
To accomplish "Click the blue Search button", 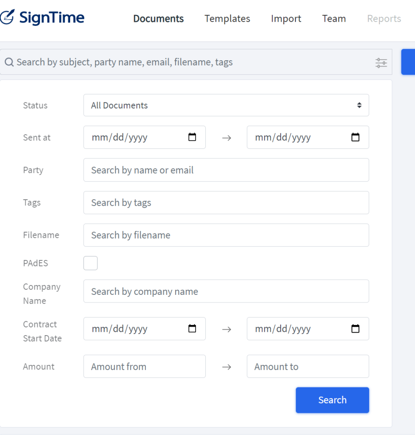I will (332, 400).
